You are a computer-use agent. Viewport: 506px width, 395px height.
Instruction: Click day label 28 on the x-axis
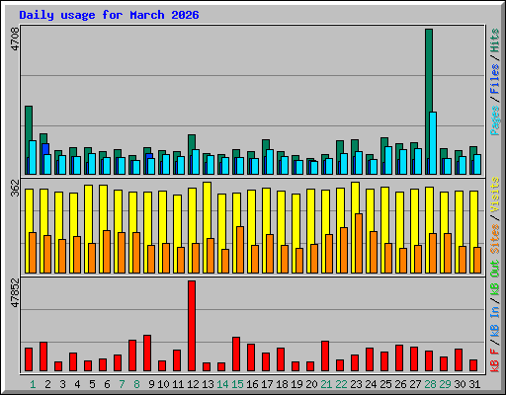point(430,384)
